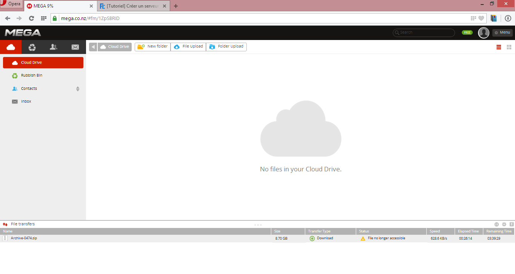This screenshot has width=515, height=274.
Task: Sort transfers by Elapsed Time column
Action: click(x=469, y=231)
